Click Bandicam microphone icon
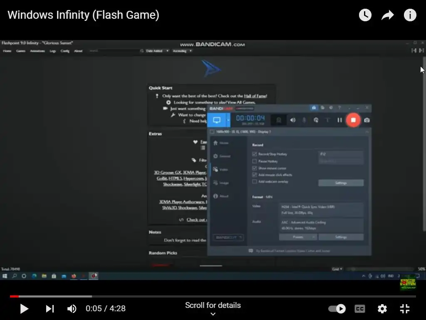The height and width of the screenshot is (320, 426). point(304,120)
